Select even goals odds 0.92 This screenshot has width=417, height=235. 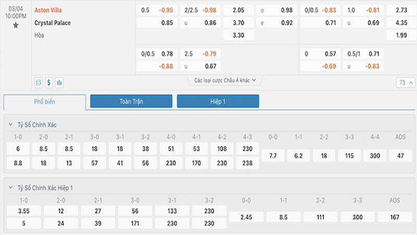[x=277, y=23]
